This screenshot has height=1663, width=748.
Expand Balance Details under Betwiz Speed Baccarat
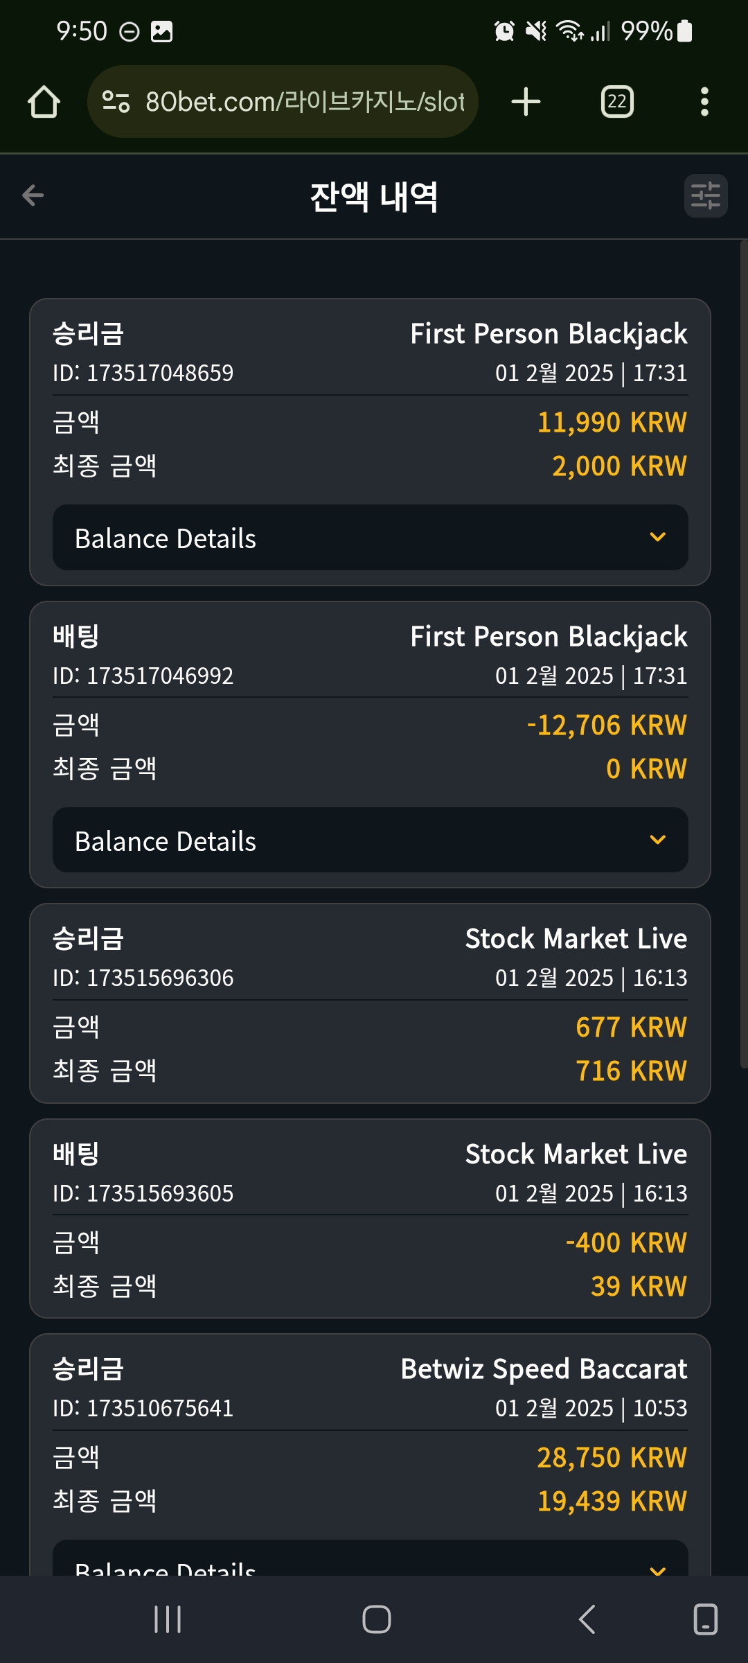[371, 1558]
